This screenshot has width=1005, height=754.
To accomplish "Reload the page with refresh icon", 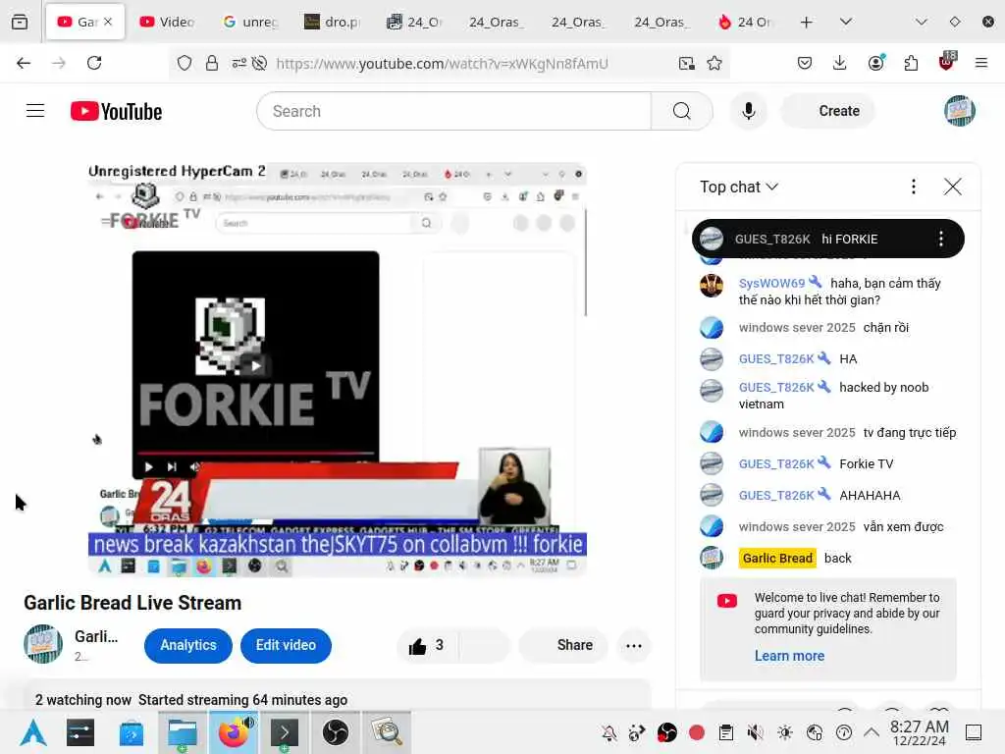I will tap(94, 63).
